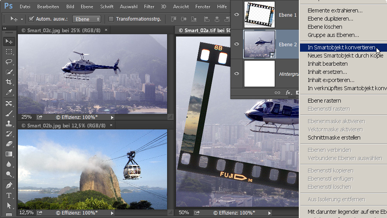387x218 pixels.
Task: Open the Ebene auto-select dropdown
Action: [x=87, y=19]
